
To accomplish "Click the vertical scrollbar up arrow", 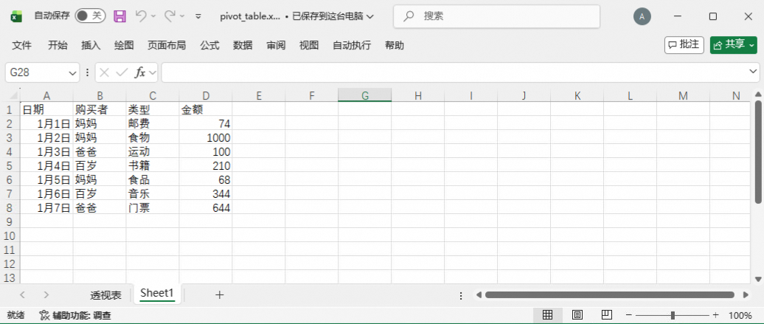I will click(757, 94).
